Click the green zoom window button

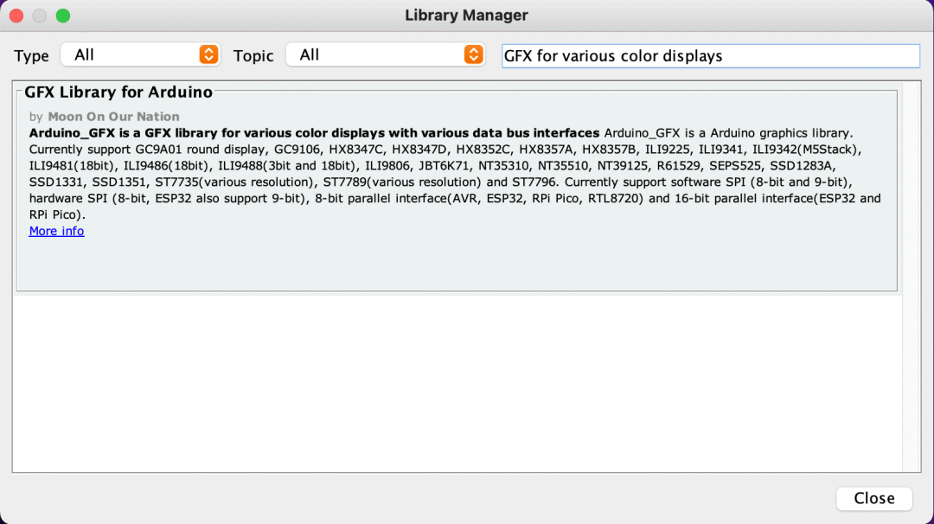tap(63, 16)
